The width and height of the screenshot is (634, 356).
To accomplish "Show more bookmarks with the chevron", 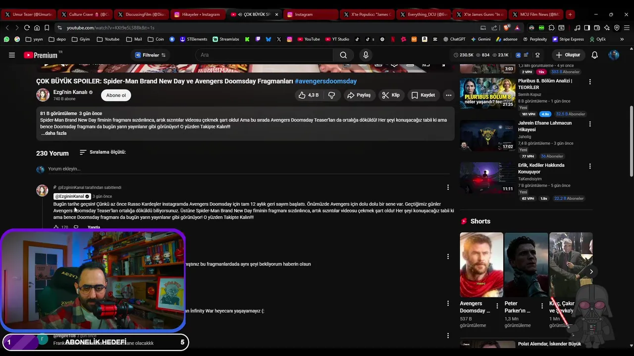I will point(622,39).
